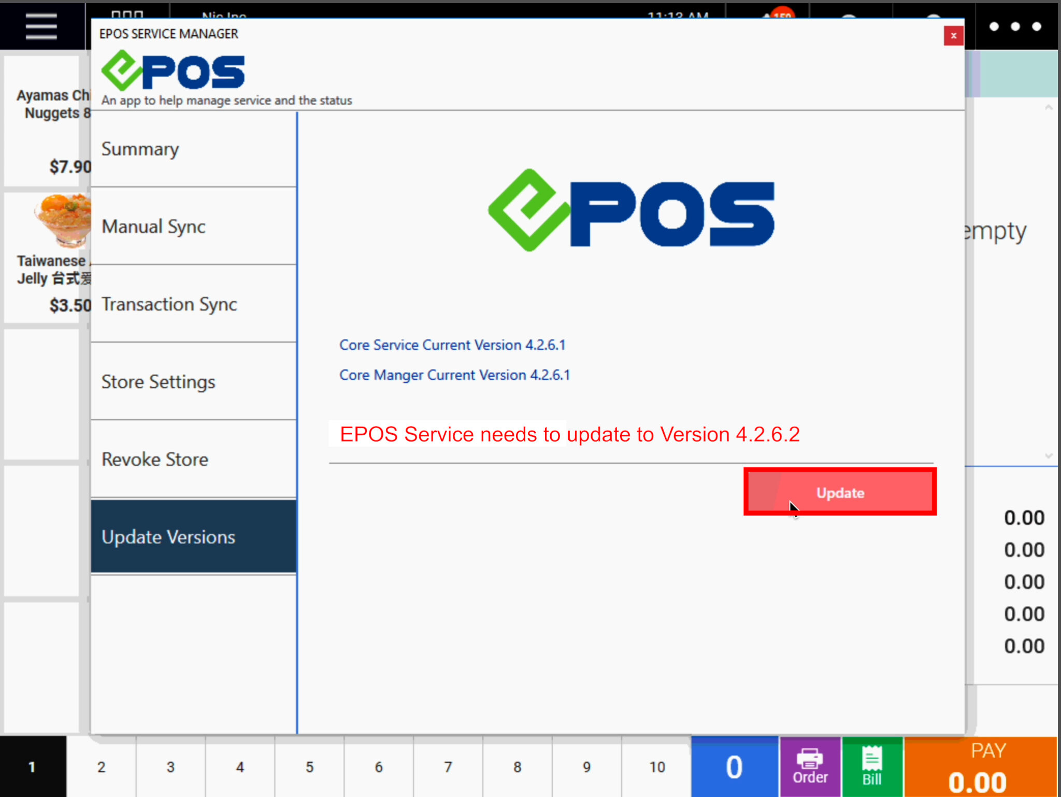The image size is (1061, 797).
Task: Open Store Settings
Action: (x=159, y=382)
